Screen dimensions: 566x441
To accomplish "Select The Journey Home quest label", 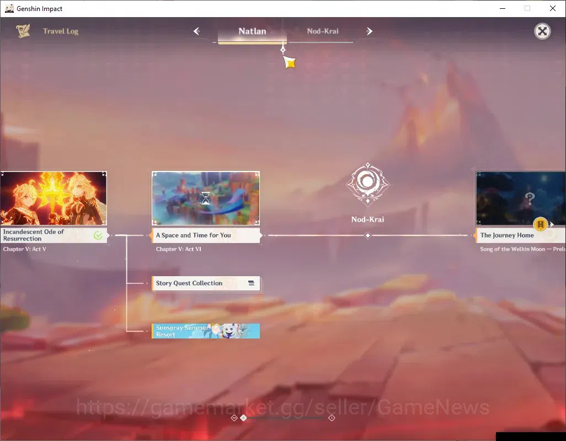I will tap(521, 235).
